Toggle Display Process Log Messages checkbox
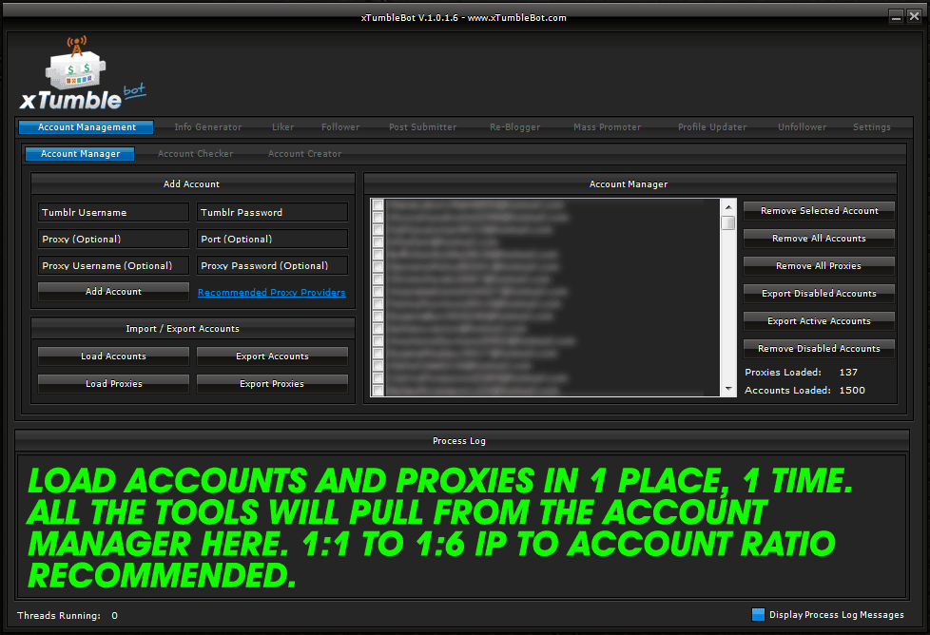The image size is (930, 635). tap(758, 614)
